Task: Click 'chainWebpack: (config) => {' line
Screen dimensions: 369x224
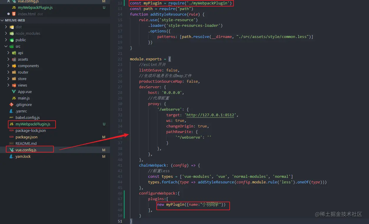Action: tap(170, 165)
